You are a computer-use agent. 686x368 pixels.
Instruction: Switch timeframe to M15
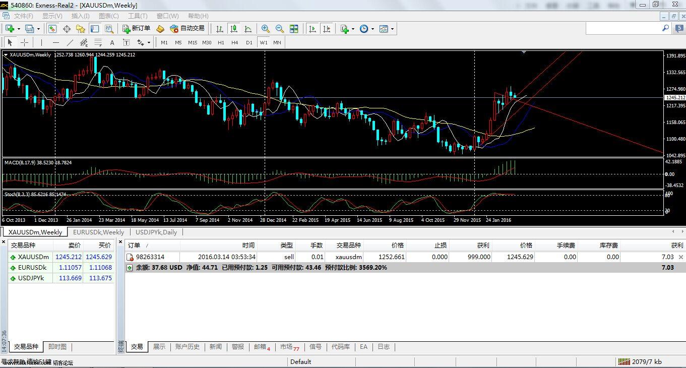click(x=193, y=42)
